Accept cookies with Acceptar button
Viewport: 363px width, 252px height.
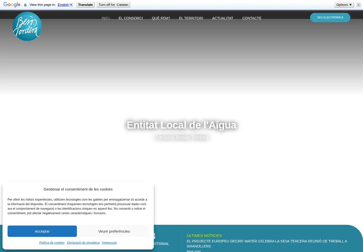(x=42, y=231)
